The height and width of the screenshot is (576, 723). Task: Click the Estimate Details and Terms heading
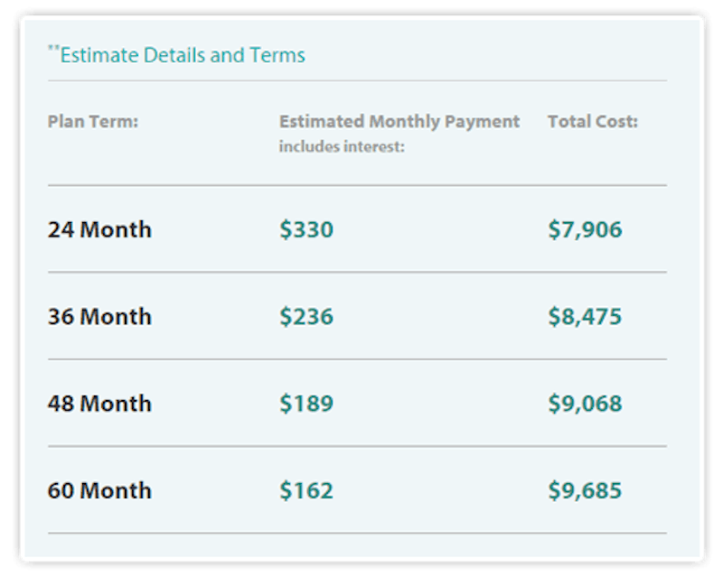pos(183,55)
